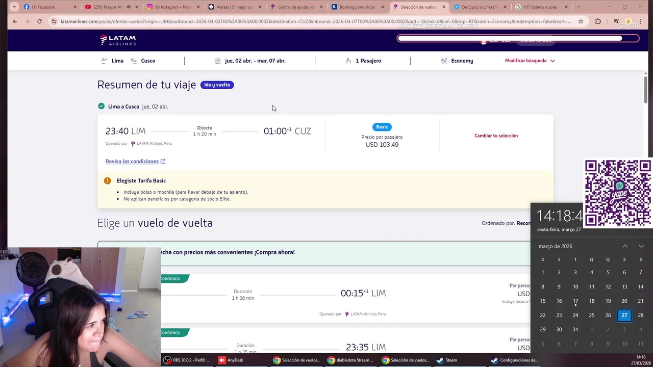Go to previous month in the calendar flyout
The height and width of the screenshot is (367, 653).
(625, 246)
